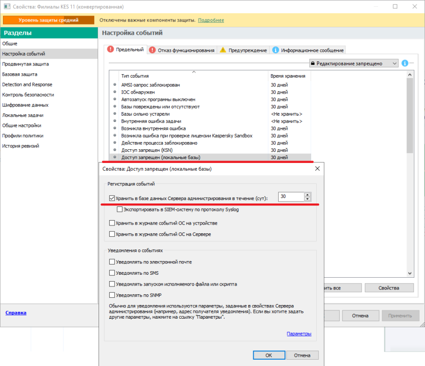
Task: Click the bullet icon of AMSI-запрос заблокирован
Action: point(115,84)
